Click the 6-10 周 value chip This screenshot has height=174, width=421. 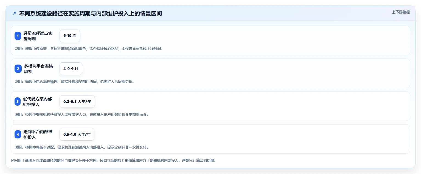point(70,36)
